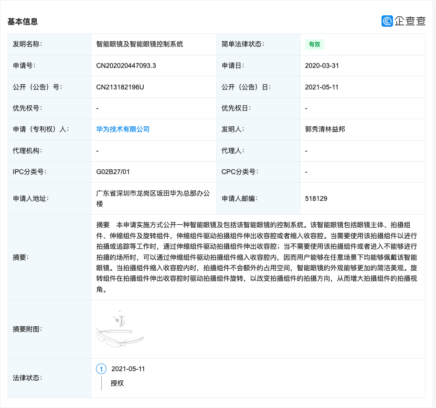Select application number CN202020447093.3
436x408 pixels.
pos(126,66)
